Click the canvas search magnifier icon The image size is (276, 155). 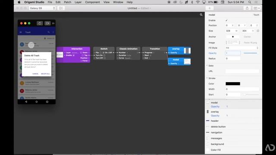(x=201, y=15)
